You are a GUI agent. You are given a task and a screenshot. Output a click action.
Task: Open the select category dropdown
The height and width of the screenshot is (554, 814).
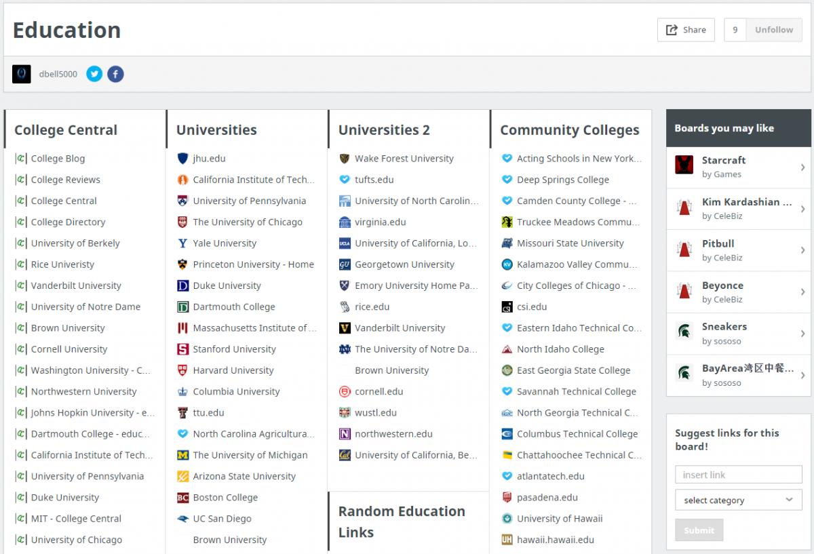coord(739,500)
